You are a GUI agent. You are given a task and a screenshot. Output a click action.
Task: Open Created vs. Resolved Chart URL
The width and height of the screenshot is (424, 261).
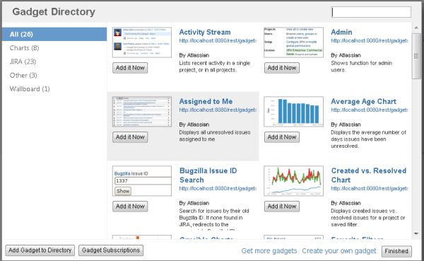click(370, 188)
